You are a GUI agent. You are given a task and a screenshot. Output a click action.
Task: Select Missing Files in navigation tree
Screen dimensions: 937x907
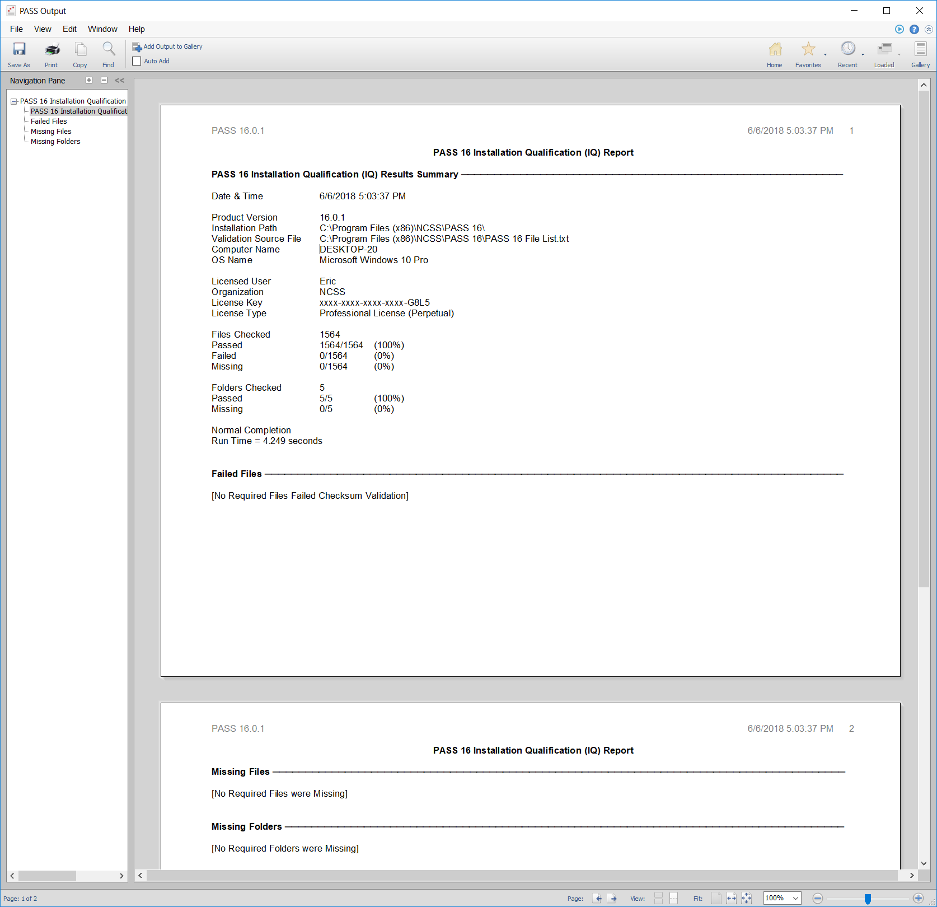point(51,132)
